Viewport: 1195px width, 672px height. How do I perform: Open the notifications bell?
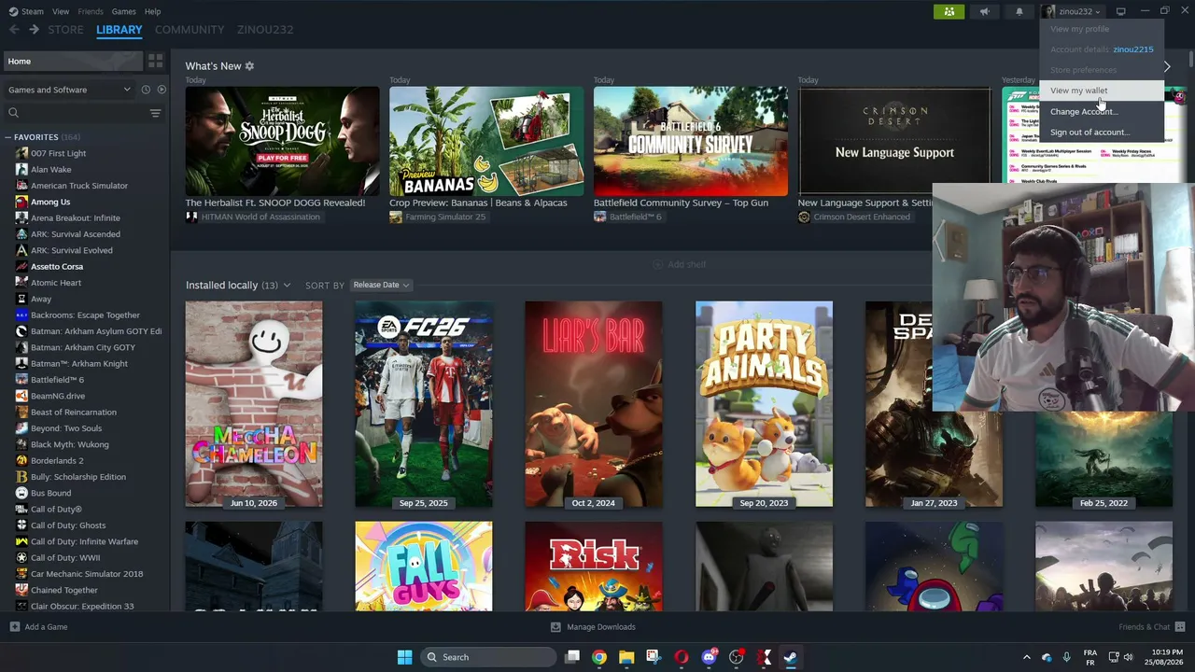pos(1019,11)
